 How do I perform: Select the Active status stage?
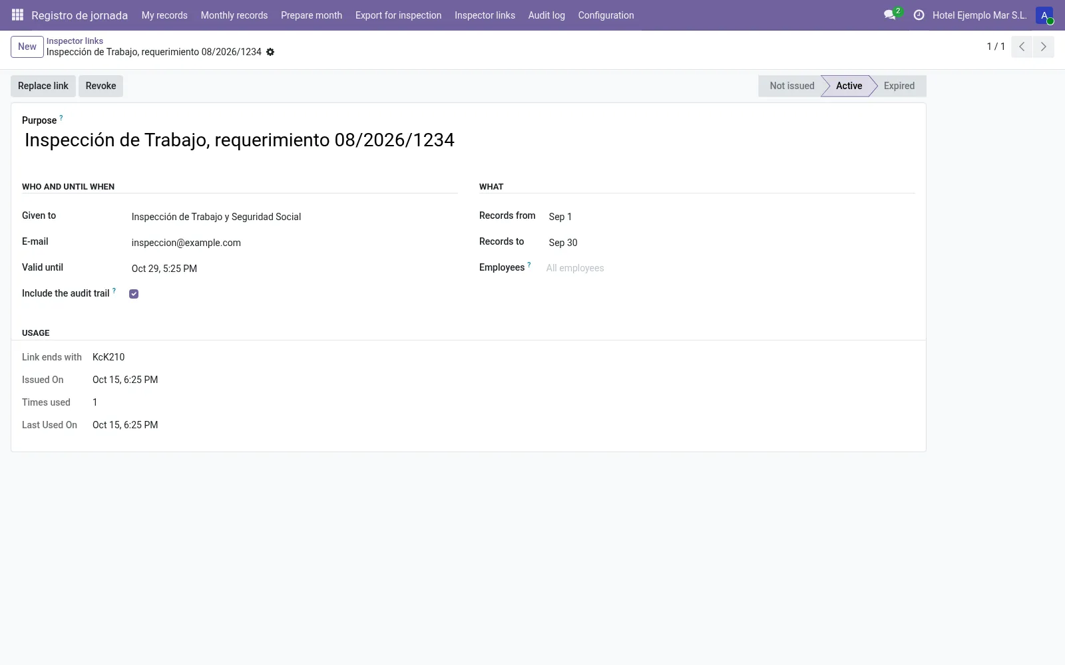click(849, 86)
